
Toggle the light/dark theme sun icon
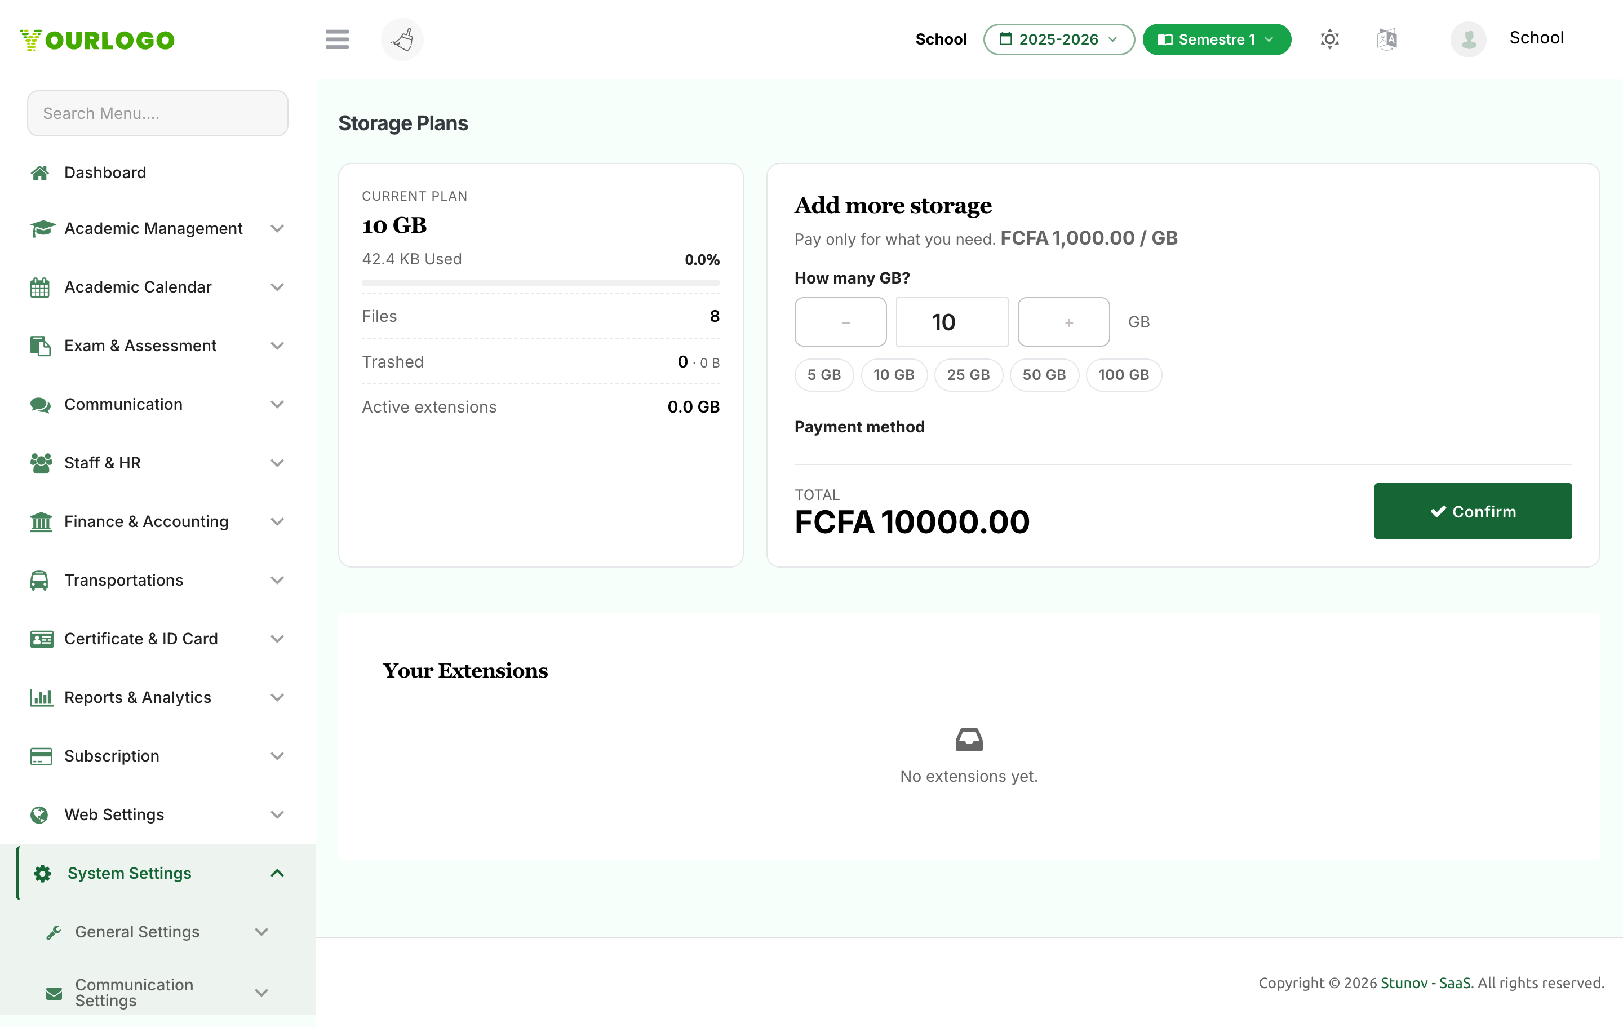[x=1329, y=39]
